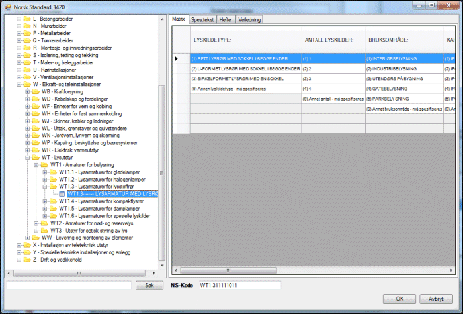
Task: Click the folder icon beside WB - Kraftforsyning
Action: [36, 91]
